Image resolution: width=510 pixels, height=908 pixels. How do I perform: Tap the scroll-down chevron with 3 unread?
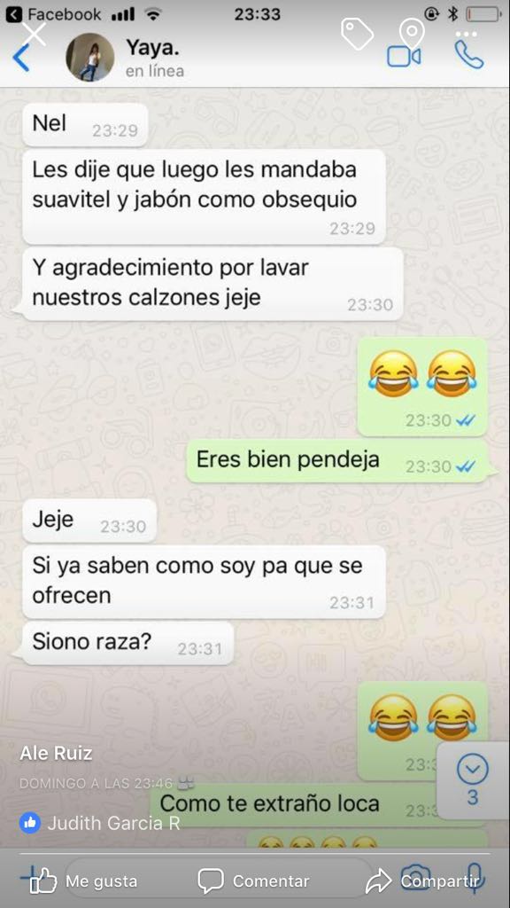pyautogui.click(x=473, y=780)
